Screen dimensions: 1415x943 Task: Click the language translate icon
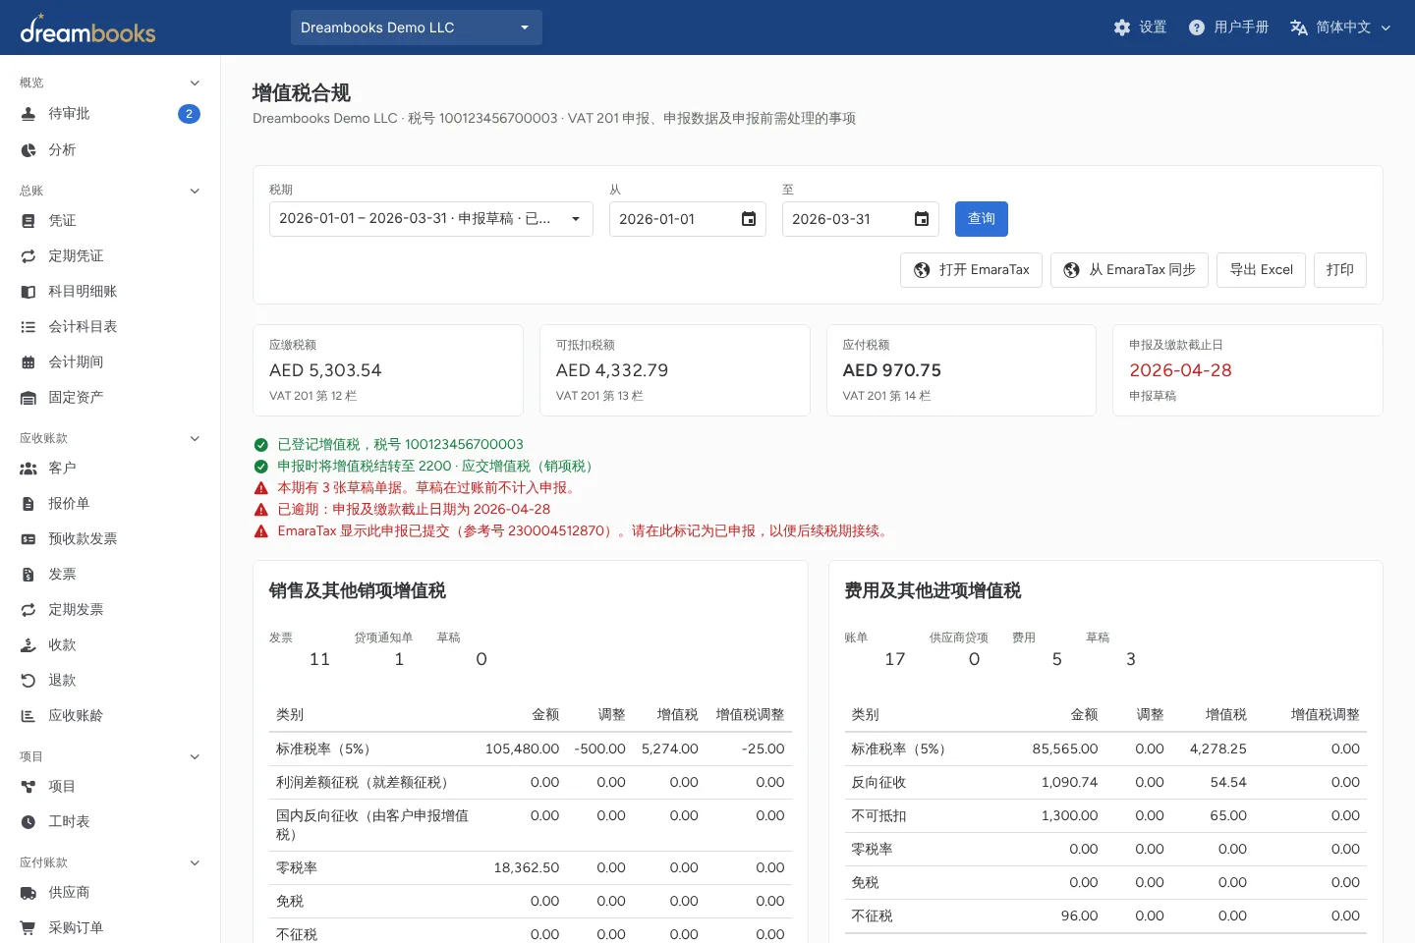(x=1299, y=28)
